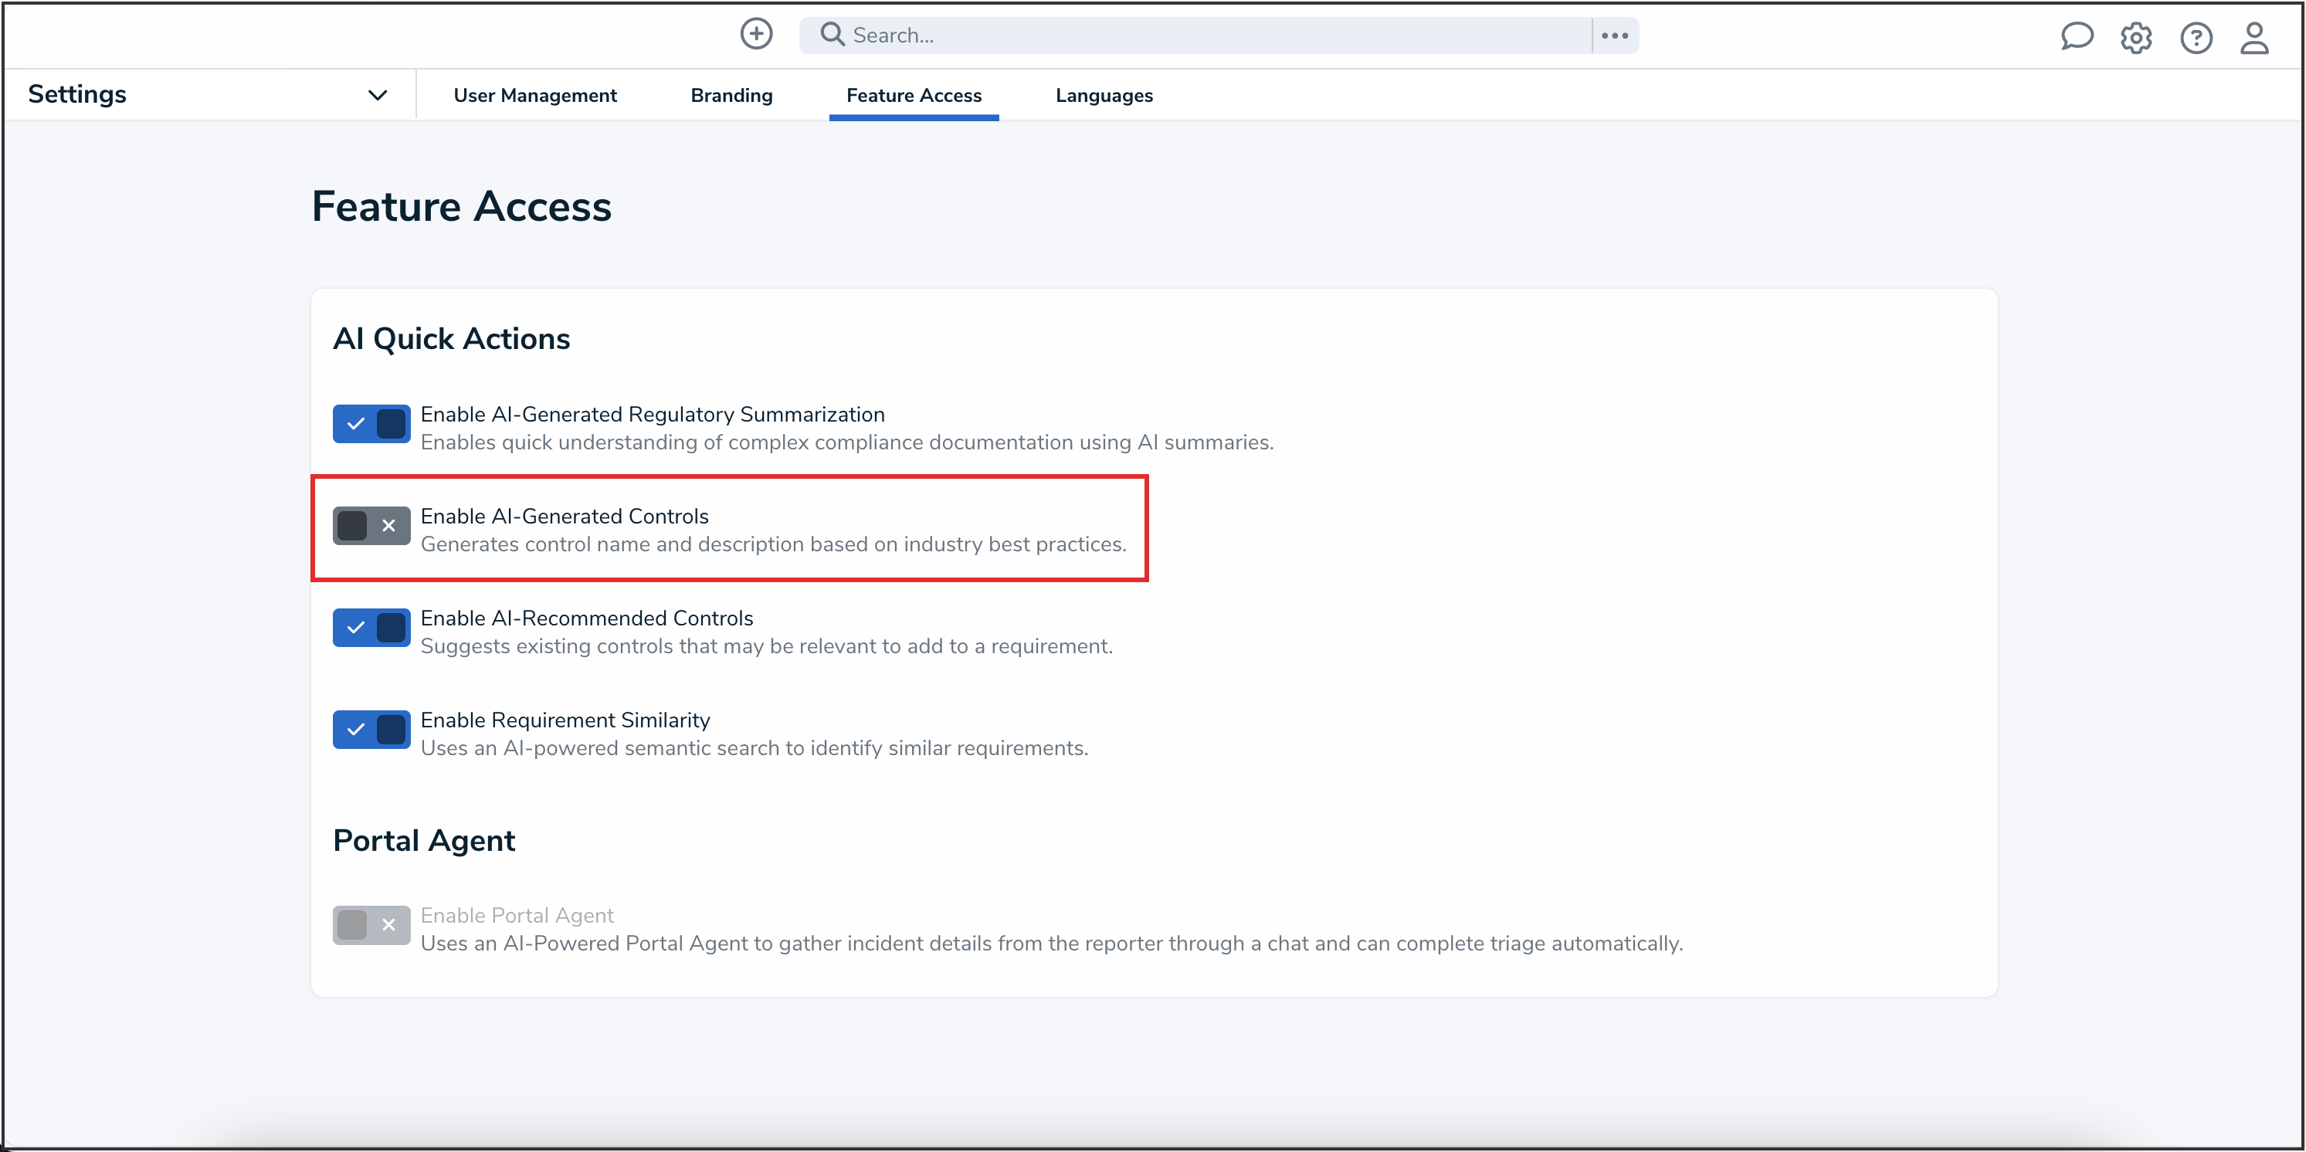Toggle AI-Generated Regulatory Summarization switch

[371, 423]
